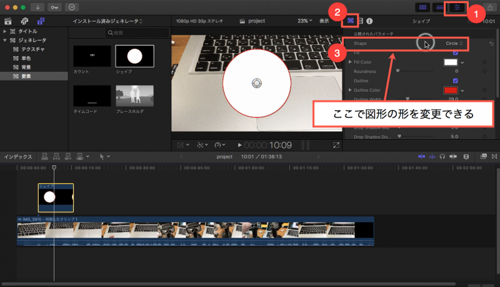Open the 23% zoom dropdown
Screen dimensions: 500x287
coord(305,21)
